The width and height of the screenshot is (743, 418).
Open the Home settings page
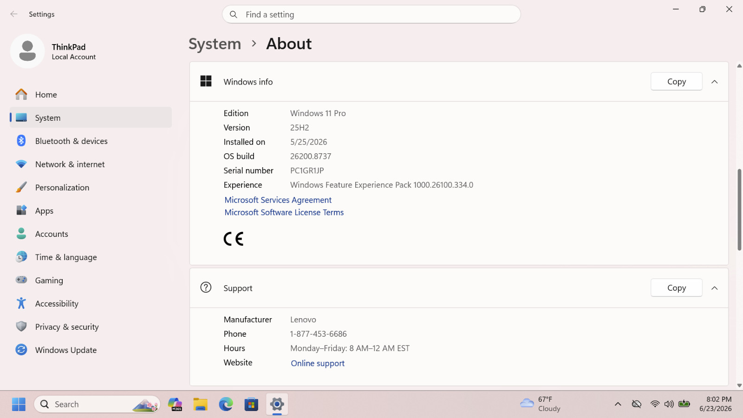pos(91,95)
